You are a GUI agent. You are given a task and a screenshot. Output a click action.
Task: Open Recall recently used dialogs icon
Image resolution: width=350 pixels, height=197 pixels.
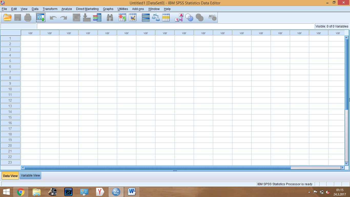point(40,17)
